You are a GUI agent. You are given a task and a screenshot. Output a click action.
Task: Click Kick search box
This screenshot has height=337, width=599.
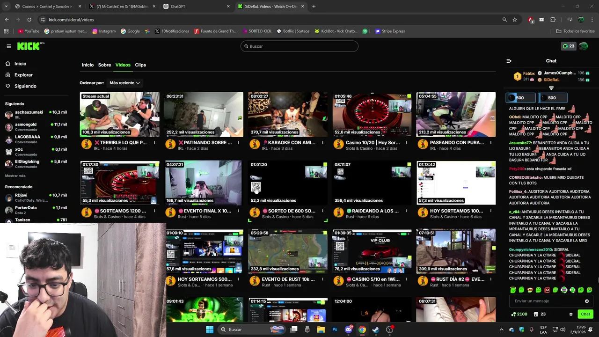[299, 46]
